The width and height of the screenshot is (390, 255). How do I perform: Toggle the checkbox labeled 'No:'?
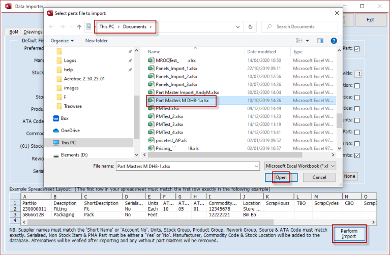[x=357, y=144]
